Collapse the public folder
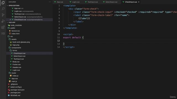Viewport: 177px width, 99px height. point(13,28)
